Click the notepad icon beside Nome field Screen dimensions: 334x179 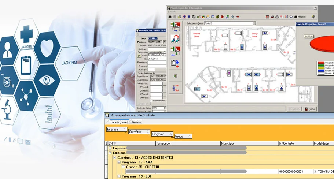(139, 56)
